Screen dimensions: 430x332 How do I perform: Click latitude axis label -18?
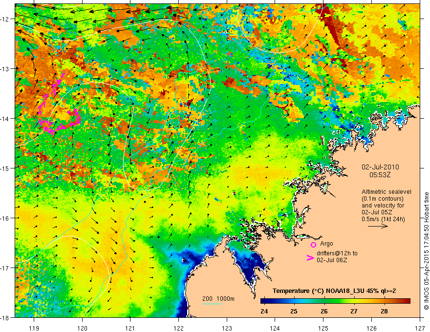(5, 317)
